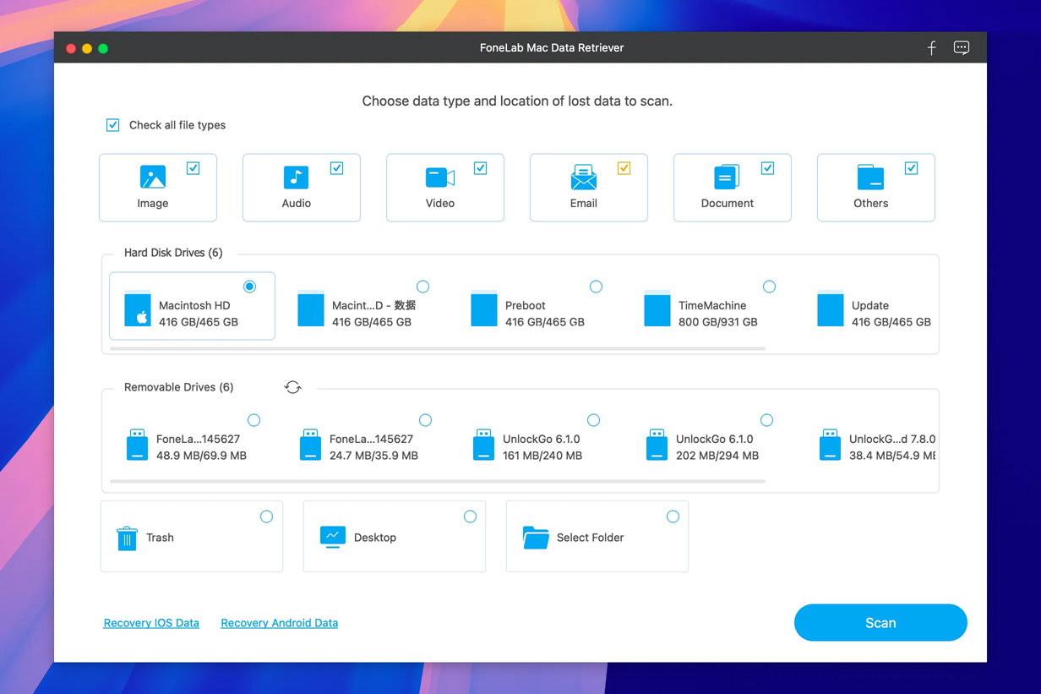Image resolution: width=1041 pixels, height=694 pixels.
Task: Select the Macint...D - 数据 radio button
Action: click(x=422, y=287)
